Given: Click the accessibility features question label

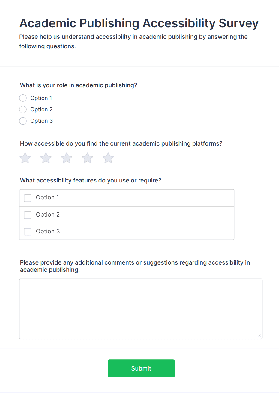Looking at the screenshot, I should pos(91,180).
